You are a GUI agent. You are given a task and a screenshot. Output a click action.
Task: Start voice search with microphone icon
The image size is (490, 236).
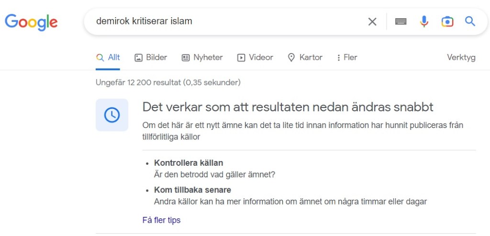tap(424, 21)
